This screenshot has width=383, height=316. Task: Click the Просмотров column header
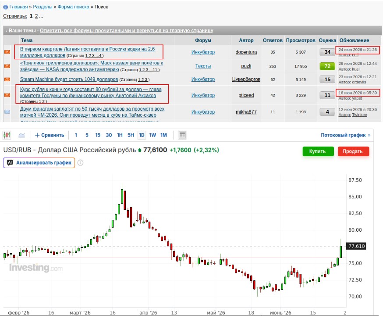pyautogui.click(x=301, y=40)
